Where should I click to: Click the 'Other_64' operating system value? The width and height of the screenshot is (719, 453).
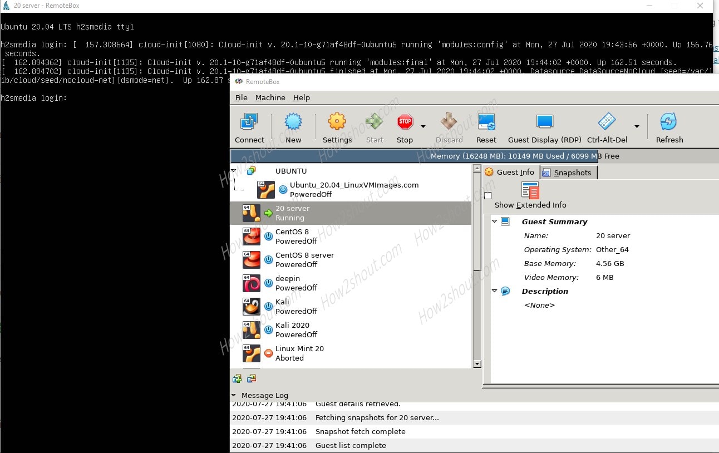coord(612,249)
